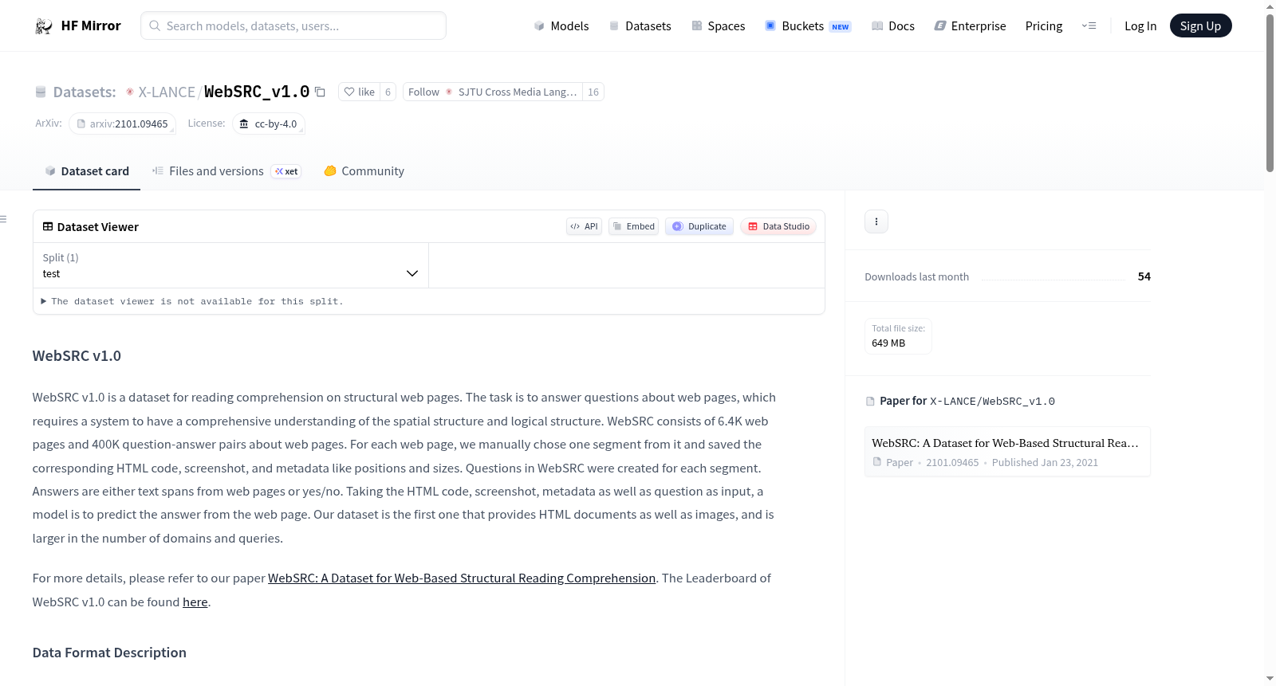Focus the search models, datasets, users field
The image size is (1276, 686).
click(293, 25)
